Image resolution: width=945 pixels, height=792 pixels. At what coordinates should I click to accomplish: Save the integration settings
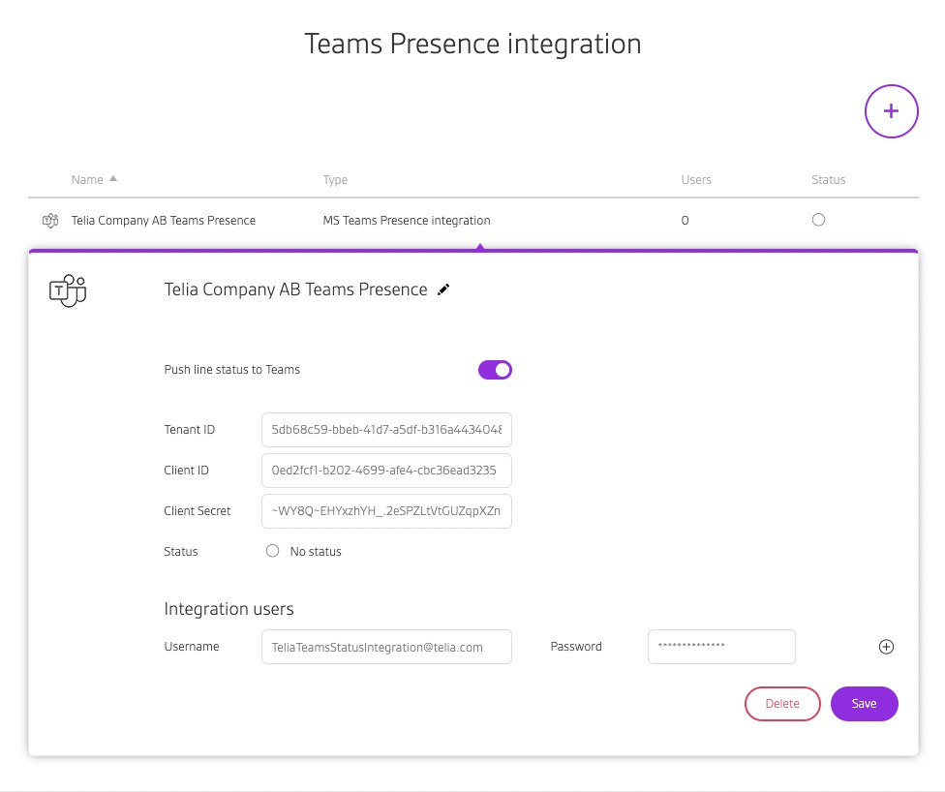(x=865, y=703)
